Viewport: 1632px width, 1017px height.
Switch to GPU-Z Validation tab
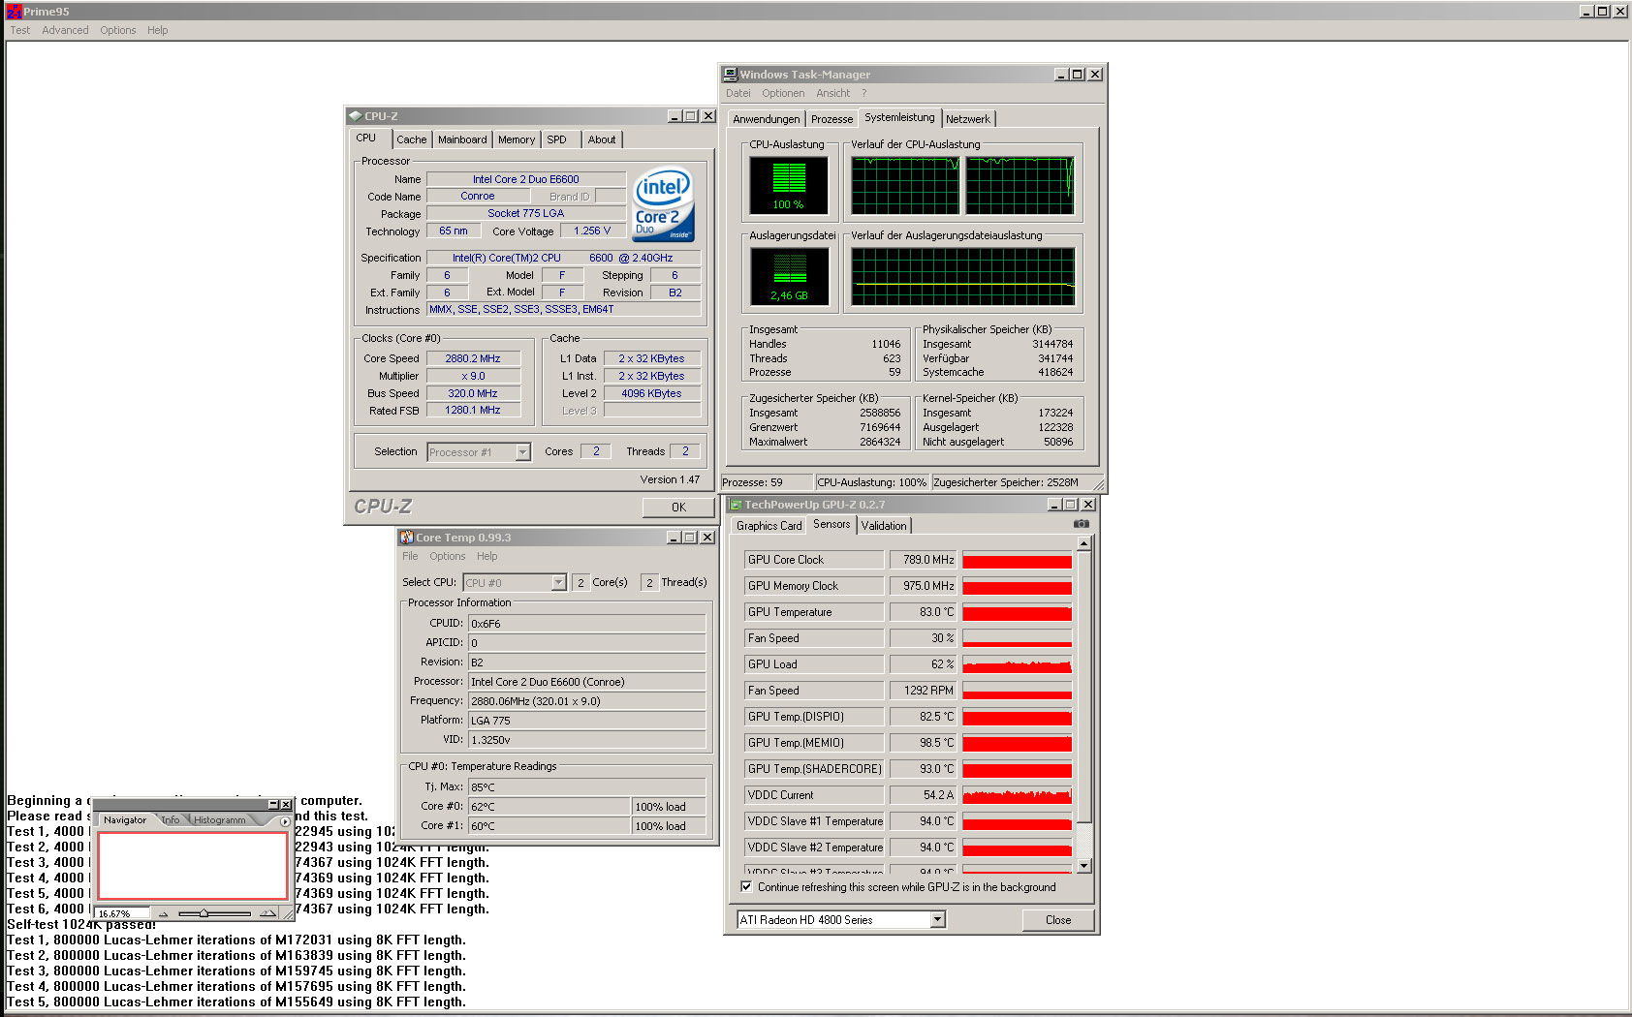pyautogui.click(x=884, y=526)
